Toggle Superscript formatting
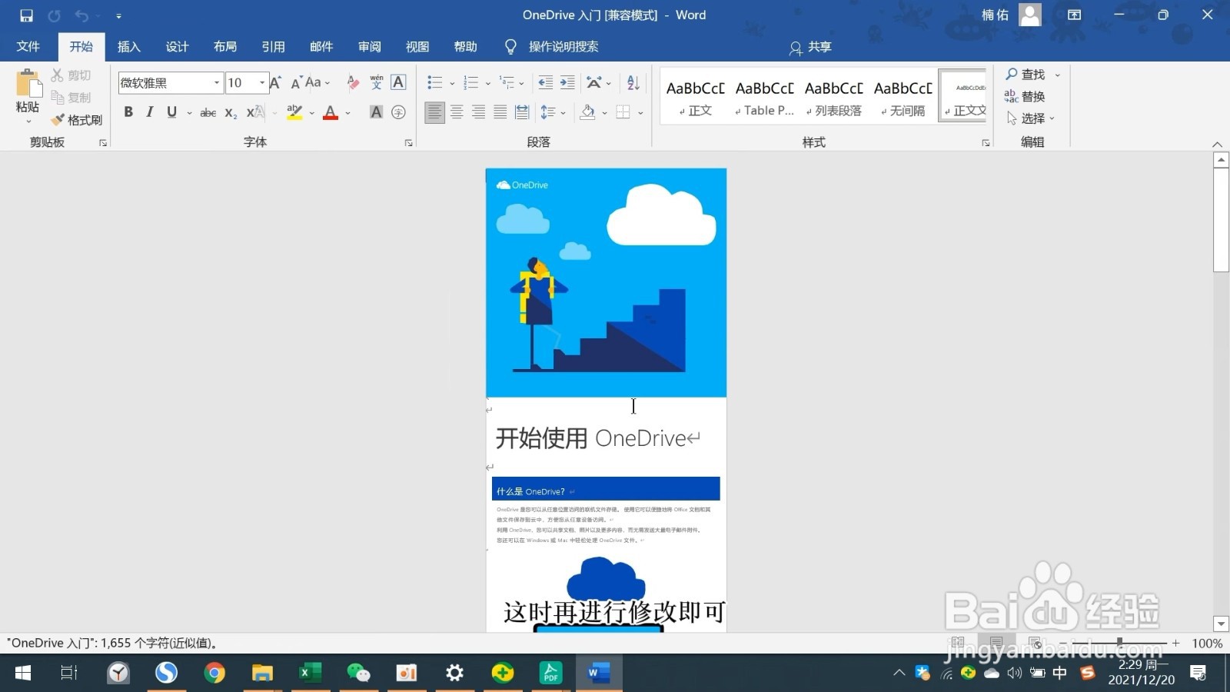This screenshot has width=1230, height=692. tap(255, 112)
